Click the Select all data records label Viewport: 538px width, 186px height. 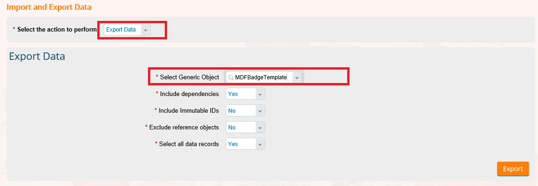tap(189, 144)
